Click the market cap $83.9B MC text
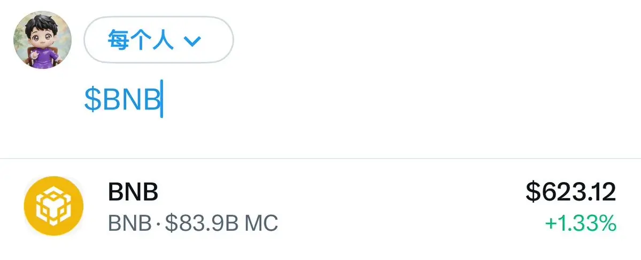 [x=221, y=223]
